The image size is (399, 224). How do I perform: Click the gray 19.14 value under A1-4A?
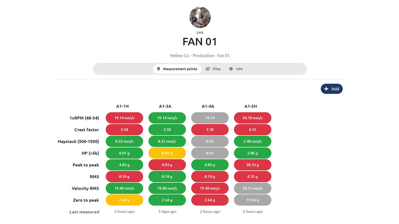tap(210, 118)
